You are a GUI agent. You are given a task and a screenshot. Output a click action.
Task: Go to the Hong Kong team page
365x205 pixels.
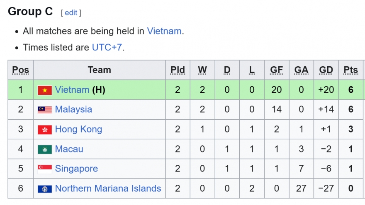click(x=78, y=130)
